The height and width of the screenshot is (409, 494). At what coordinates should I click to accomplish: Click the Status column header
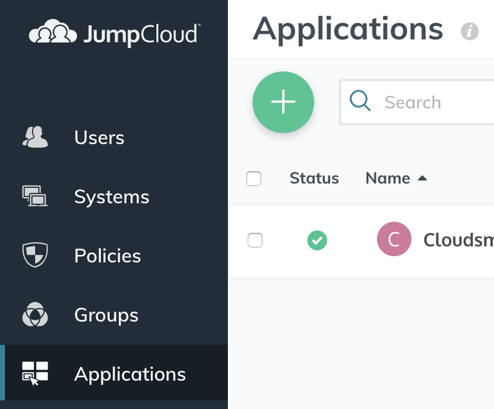coord(314,178)
